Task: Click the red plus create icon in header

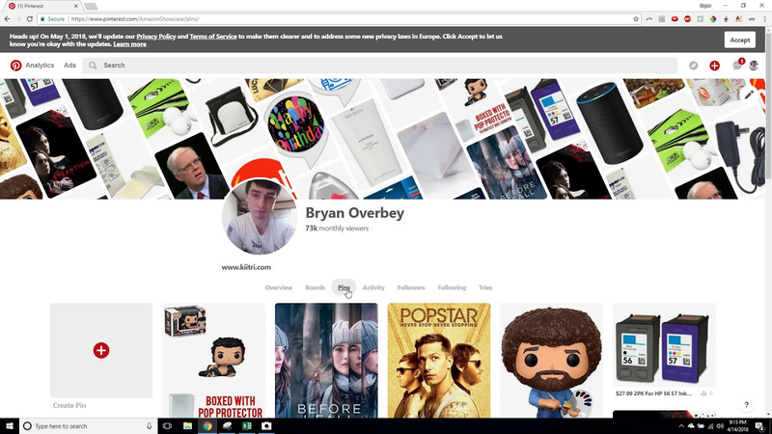Action: pos(714,66)
